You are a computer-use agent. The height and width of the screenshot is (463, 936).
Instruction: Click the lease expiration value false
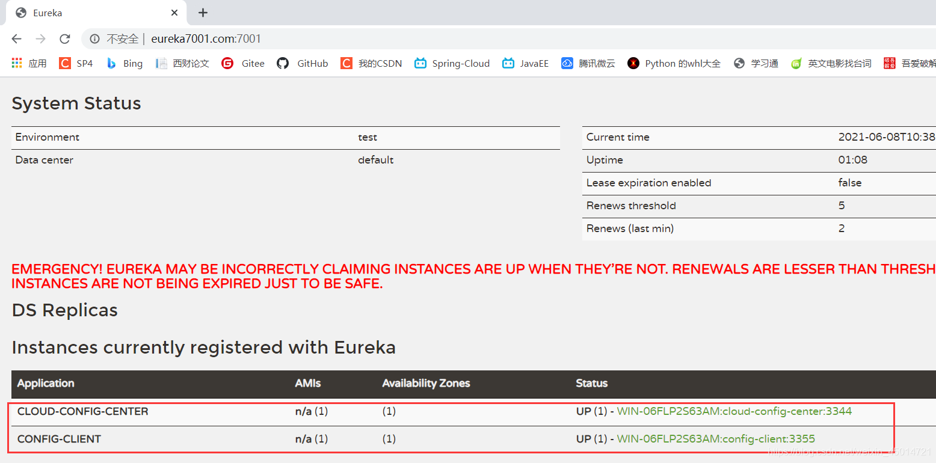(x=850, y=183)
